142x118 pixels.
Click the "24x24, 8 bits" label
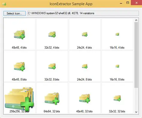(x=84, y=80)
